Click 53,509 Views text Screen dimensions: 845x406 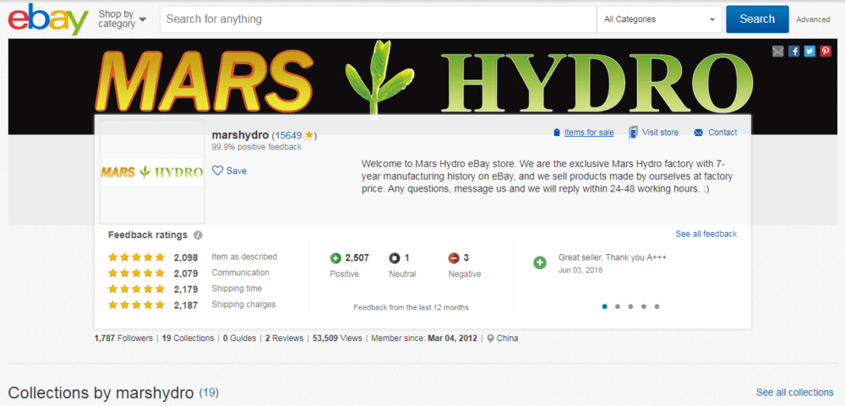pyautogui.click(x=337, y=338)
